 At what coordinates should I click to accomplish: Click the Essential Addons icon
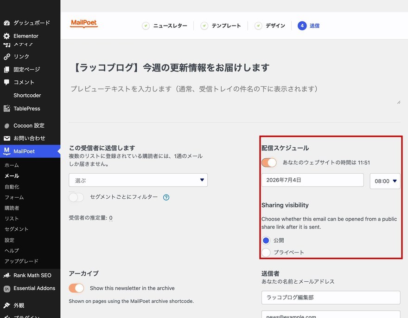click(x=7, y=289)
